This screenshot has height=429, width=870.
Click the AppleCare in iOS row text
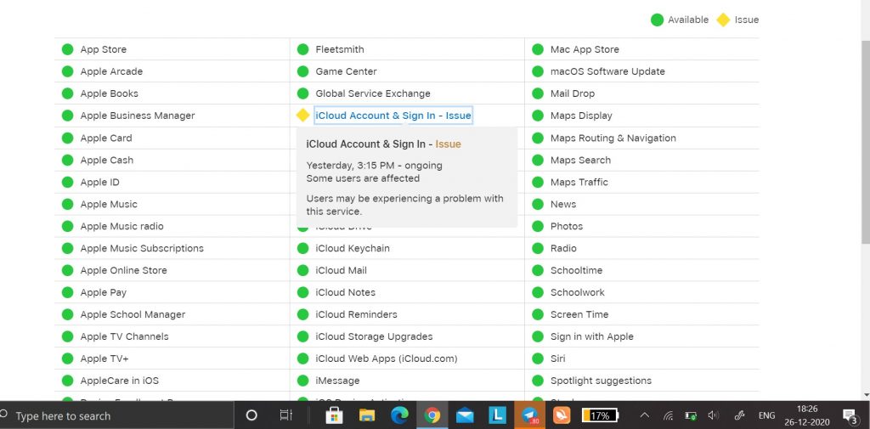pos(119,381)
